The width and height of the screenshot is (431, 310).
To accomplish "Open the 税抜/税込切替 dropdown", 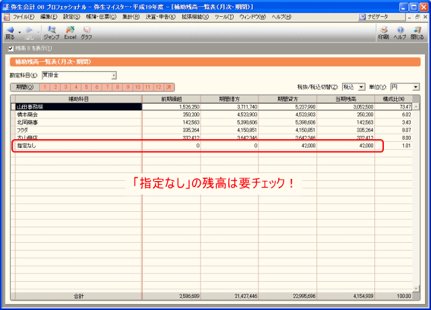I will [x=361, y=87].
